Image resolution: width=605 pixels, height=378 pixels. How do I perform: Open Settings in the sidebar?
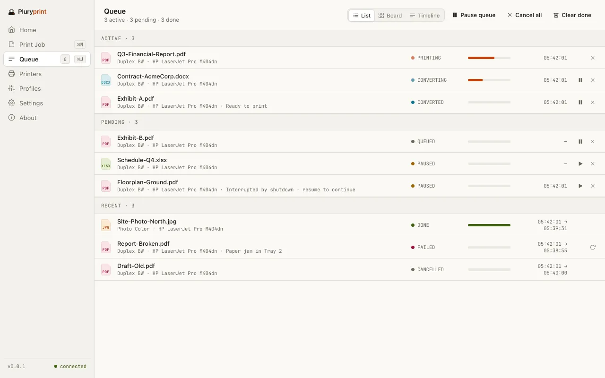coord(47,103)
